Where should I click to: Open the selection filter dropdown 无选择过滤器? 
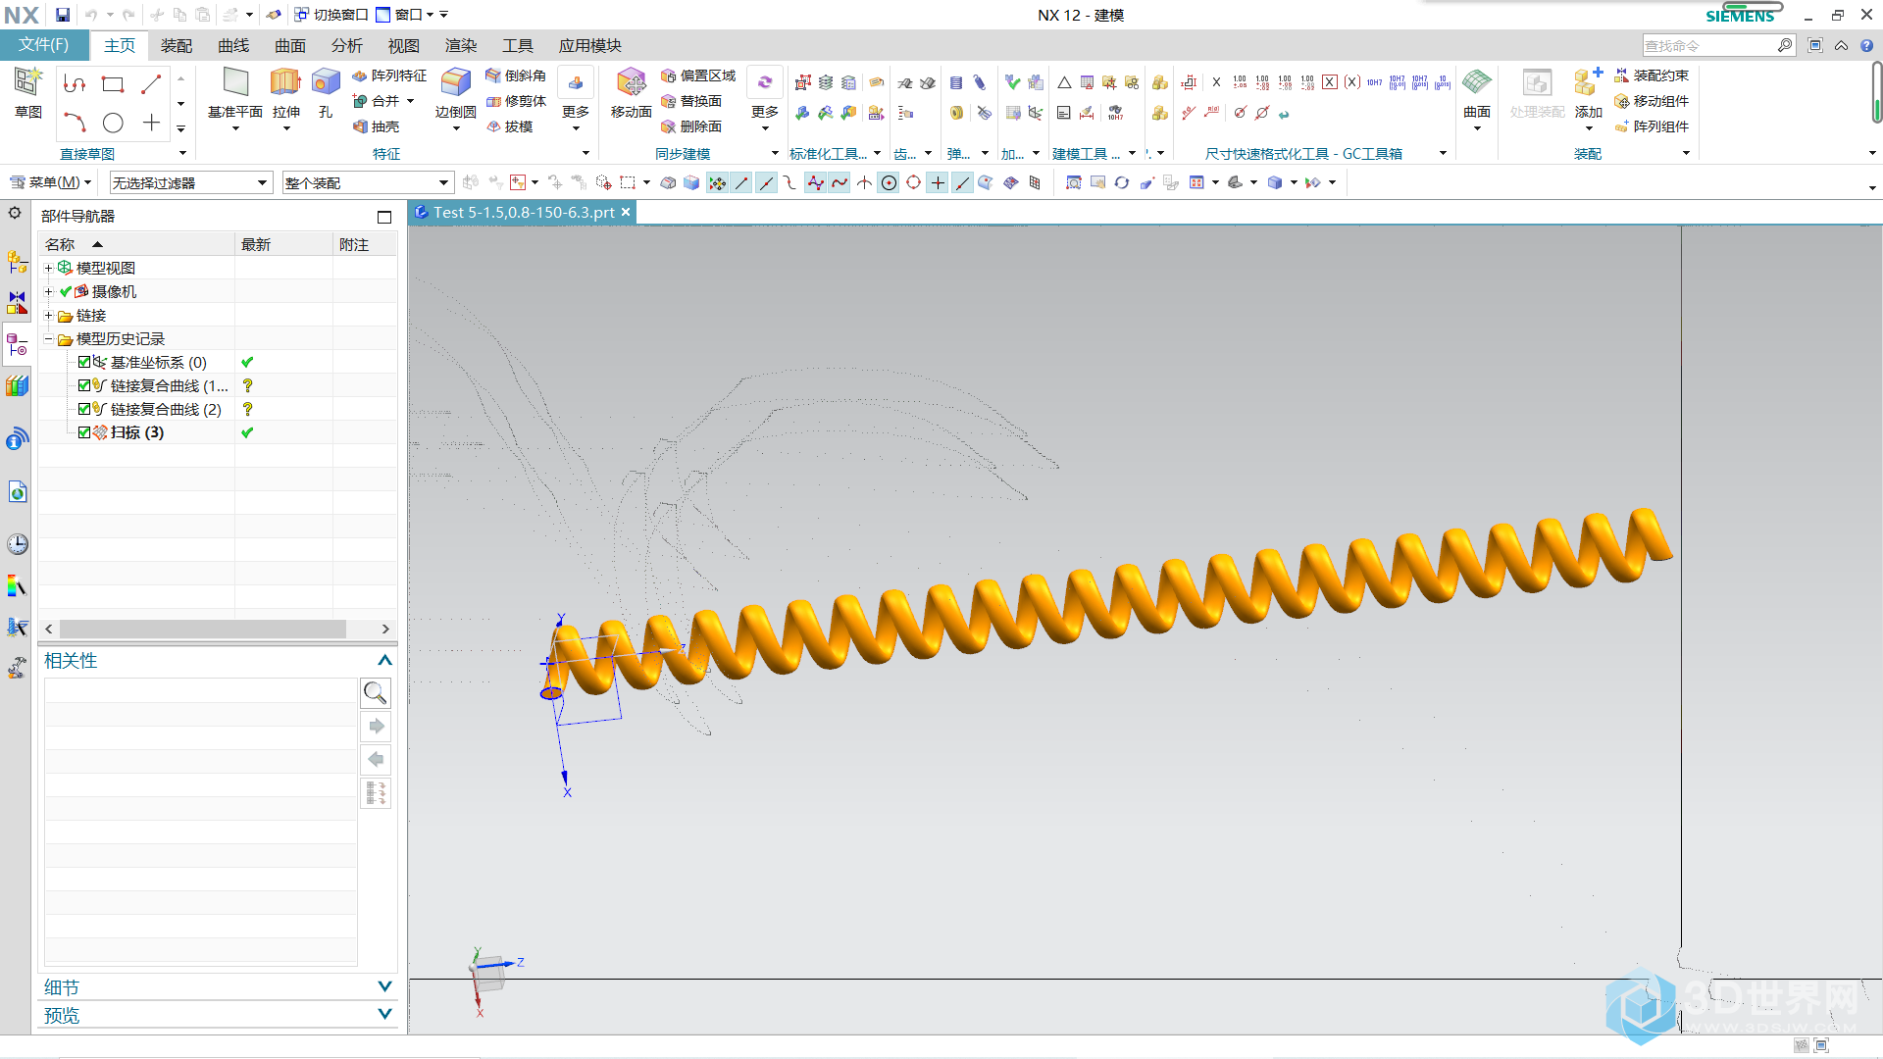tap(190, 182)
